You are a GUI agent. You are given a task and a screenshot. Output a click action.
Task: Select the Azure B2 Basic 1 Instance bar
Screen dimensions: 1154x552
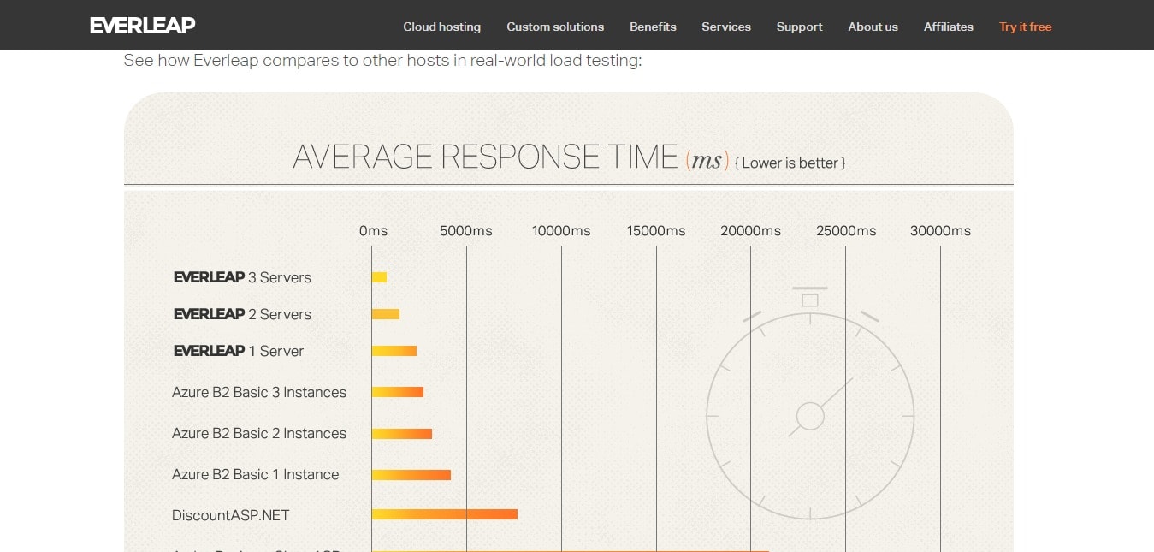411,475
